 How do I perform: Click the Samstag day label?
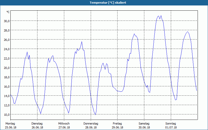pyautogui.click(x=144, y=124)
